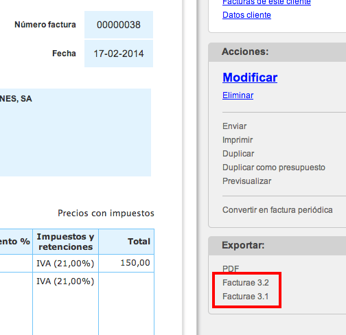Click the Acciones panel header
This screenshot has width=346, height=335.
277,52
